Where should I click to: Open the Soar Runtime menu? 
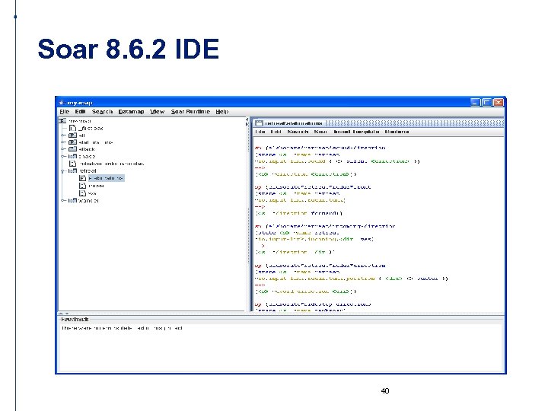[x=190, y=111]
